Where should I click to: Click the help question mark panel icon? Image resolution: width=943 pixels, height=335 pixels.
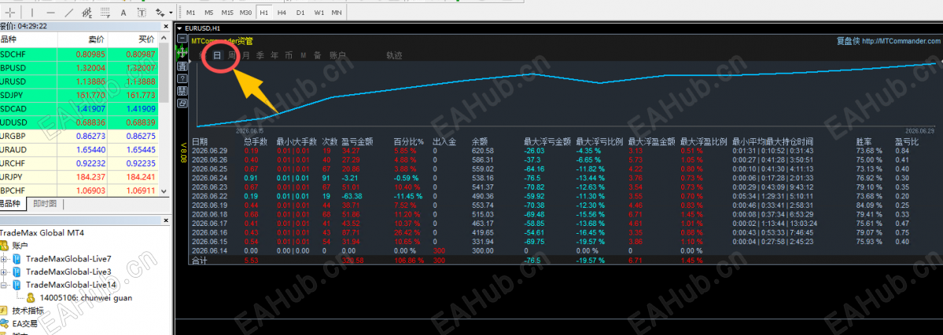tap(182, 78)
